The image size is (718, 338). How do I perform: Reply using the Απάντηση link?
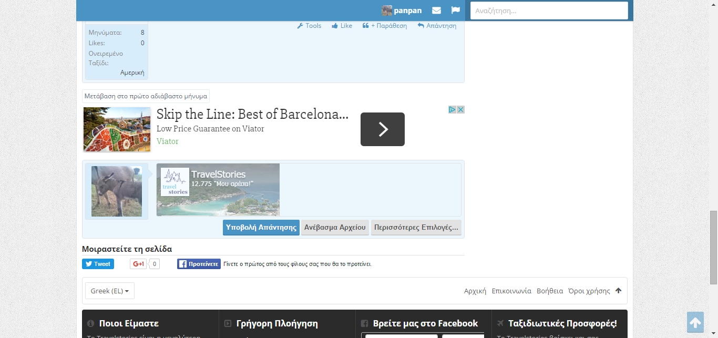pos(437,26)
